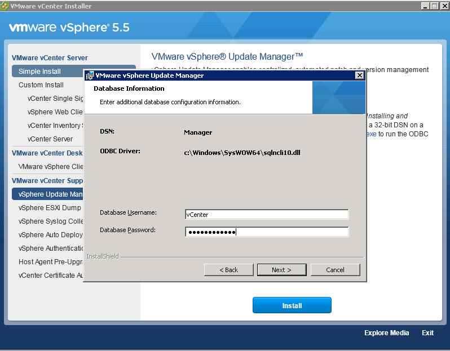Click the ODBC driver path text
450x351 pixels.
coord(242,153)
